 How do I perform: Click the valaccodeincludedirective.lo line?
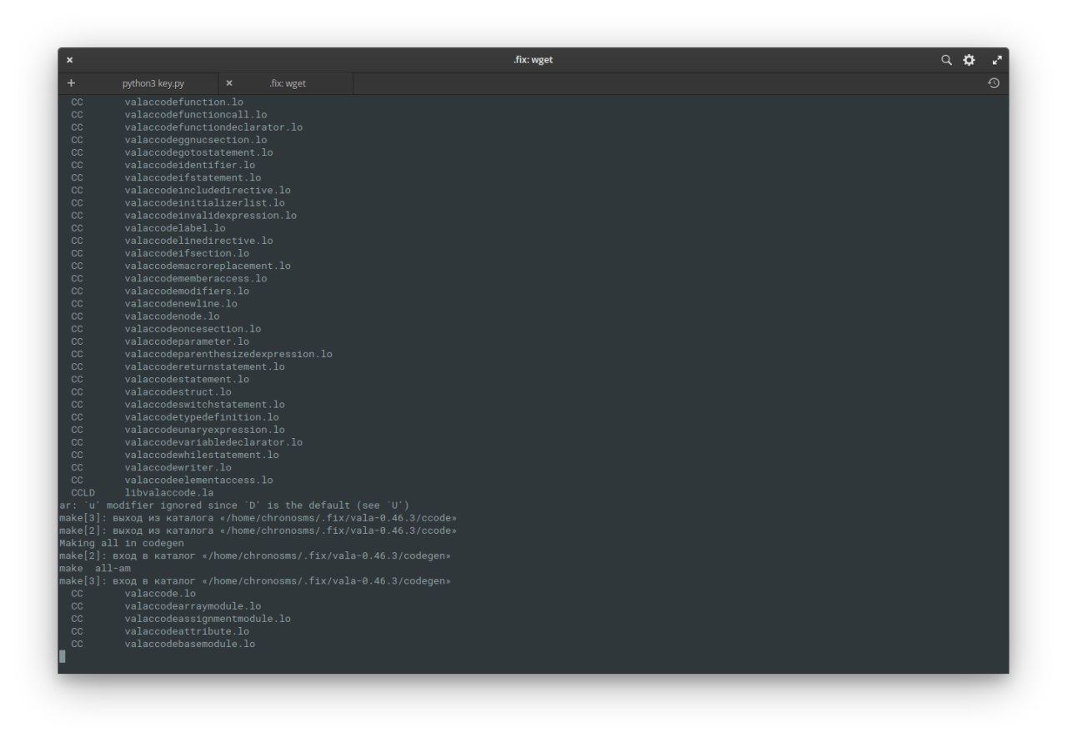point(181,190)
